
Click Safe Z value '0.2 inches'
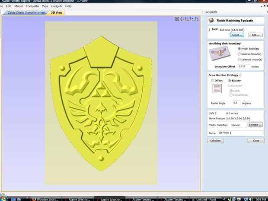point(232,113)
